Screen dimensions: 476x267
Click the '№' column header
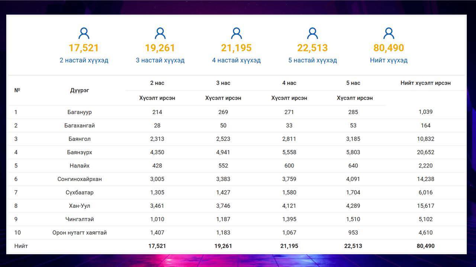[17, 90]
